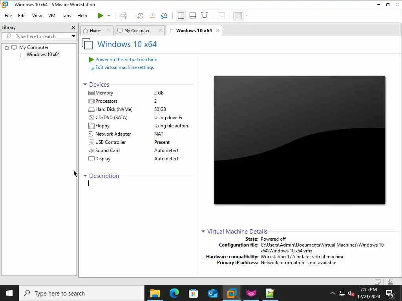Open Microsoft Store from the taskbar
The height and width of the screenshot is (301, 402).
[193, 293]
